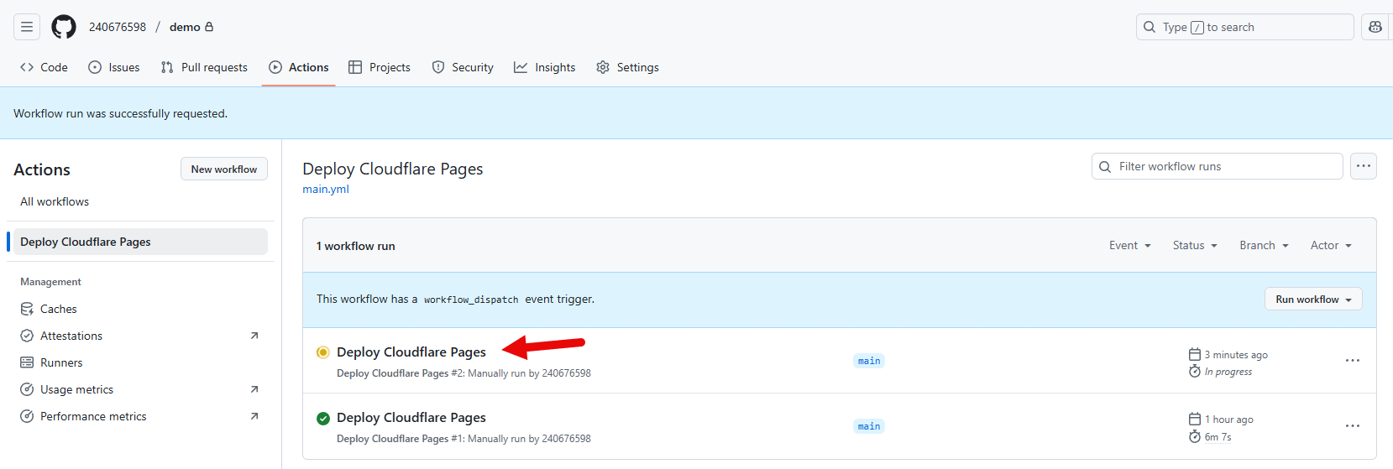
Task: Click the 'In progress' status text
Action: pyautogui.click(x=1228, y=372)
